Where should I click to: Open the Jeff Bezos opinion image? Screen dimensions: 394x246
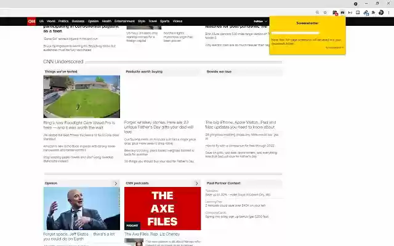pyautogui.click(x=82, y=208)
